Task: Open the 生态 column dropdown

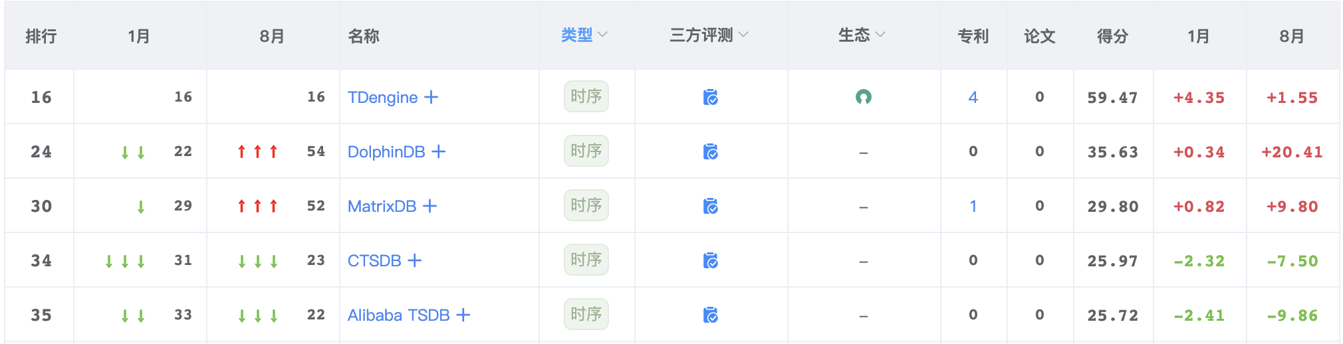Action: click(x=862, y=35)
